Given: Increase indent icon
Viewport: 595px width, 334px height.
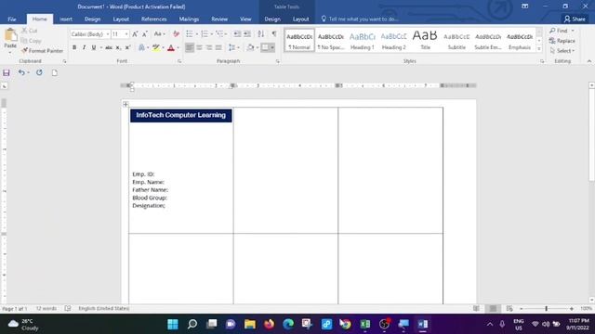Looking at the screenshot, I should click(x=247, y=34).
